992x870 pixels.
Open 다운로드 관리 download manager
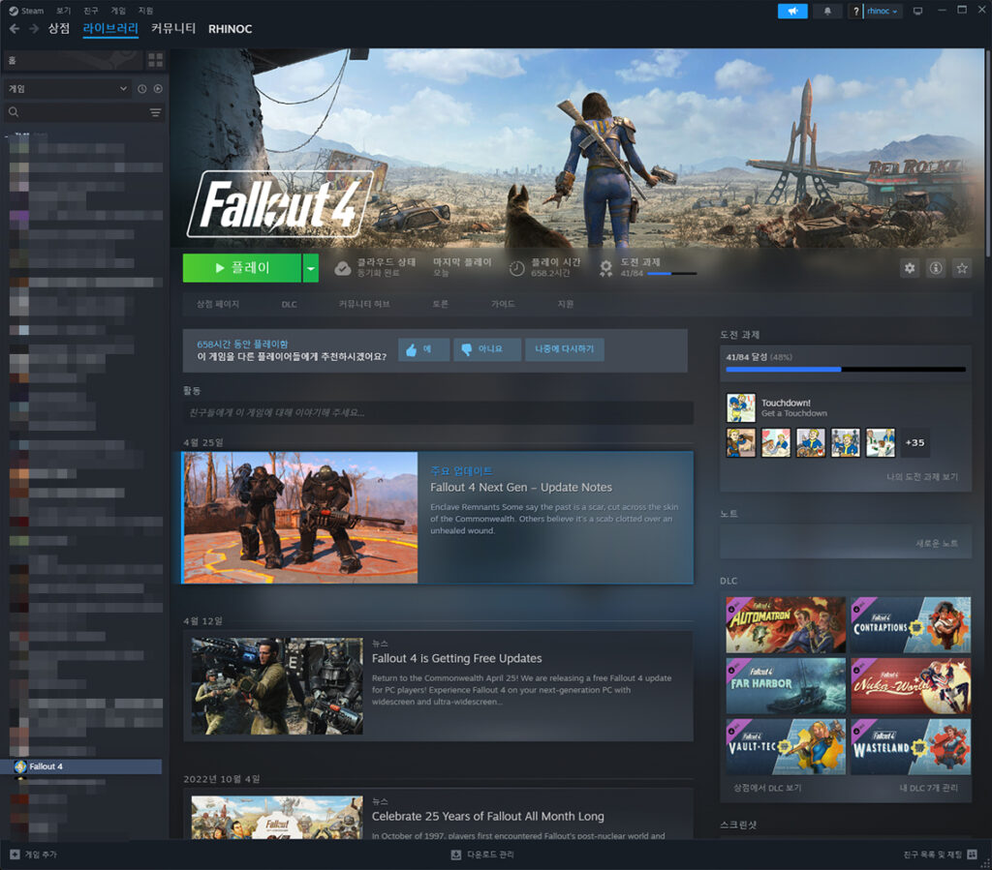pos(482,855)
